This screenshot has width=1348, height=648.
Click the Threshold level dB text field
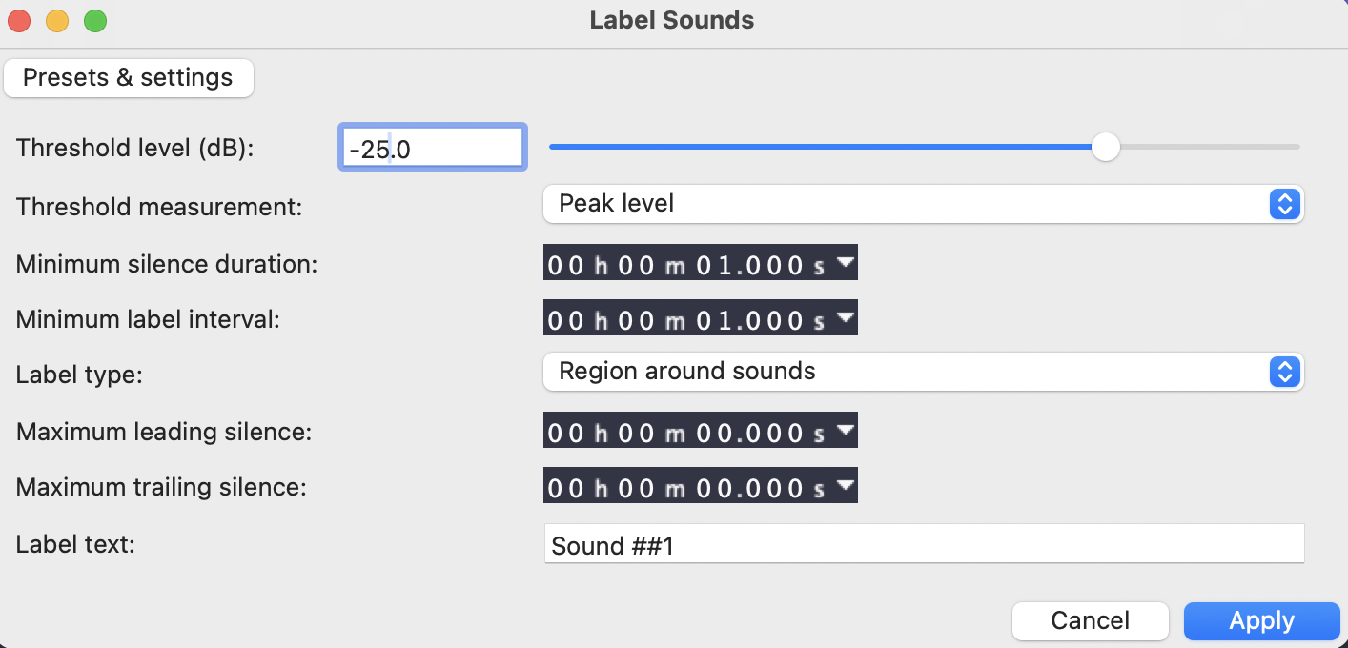point(431,148)
